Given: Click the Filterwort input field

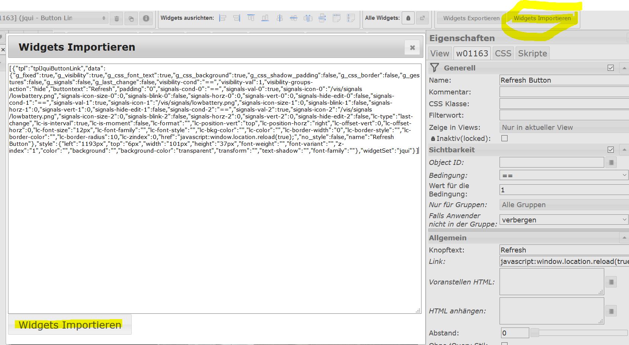Looking at the screenshot, I should (564, 115).
